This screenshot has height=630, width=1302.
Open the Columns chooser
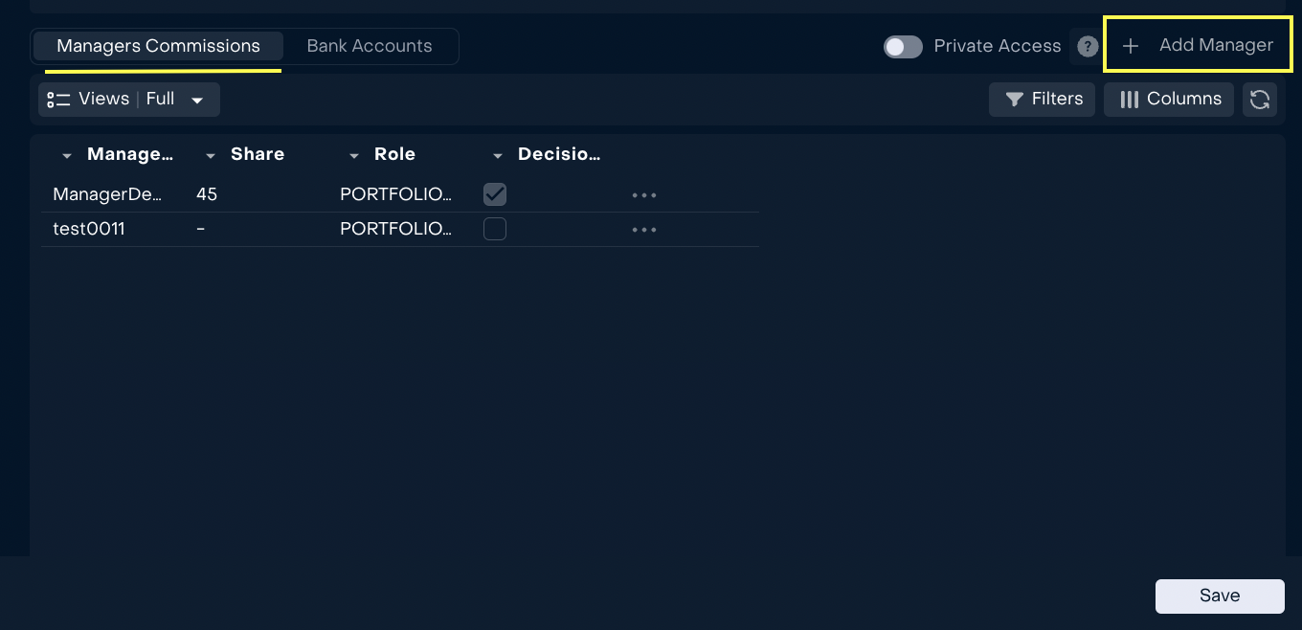1169,100
